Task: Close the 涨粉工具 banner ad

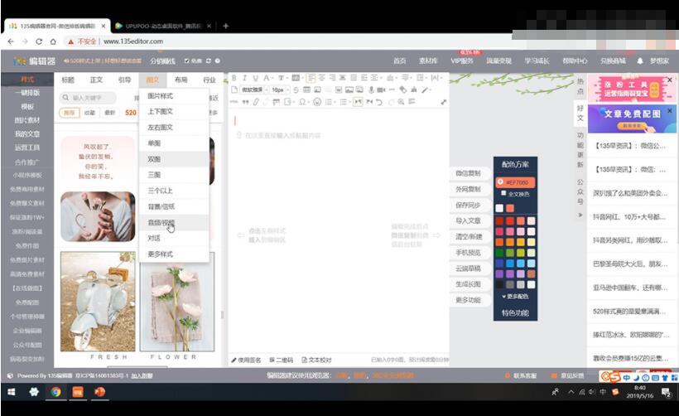Action: [x=669, y=80]
